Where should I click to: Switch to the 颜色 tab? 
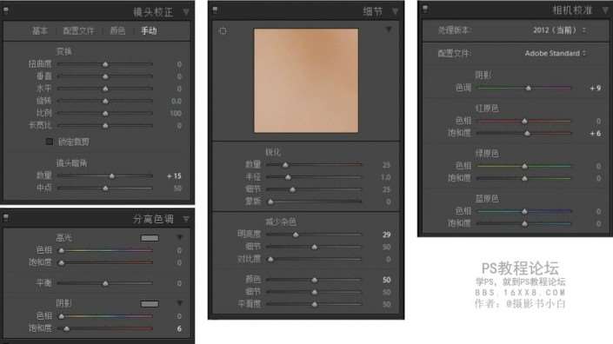click(117, 31)
